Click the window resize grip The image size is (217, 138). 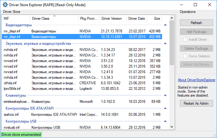[x=215, y=136]
